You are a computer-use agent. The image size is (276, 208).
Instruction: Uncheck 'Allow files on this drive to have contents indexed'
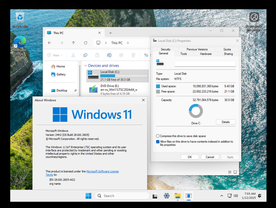click(x=158, y=141)
